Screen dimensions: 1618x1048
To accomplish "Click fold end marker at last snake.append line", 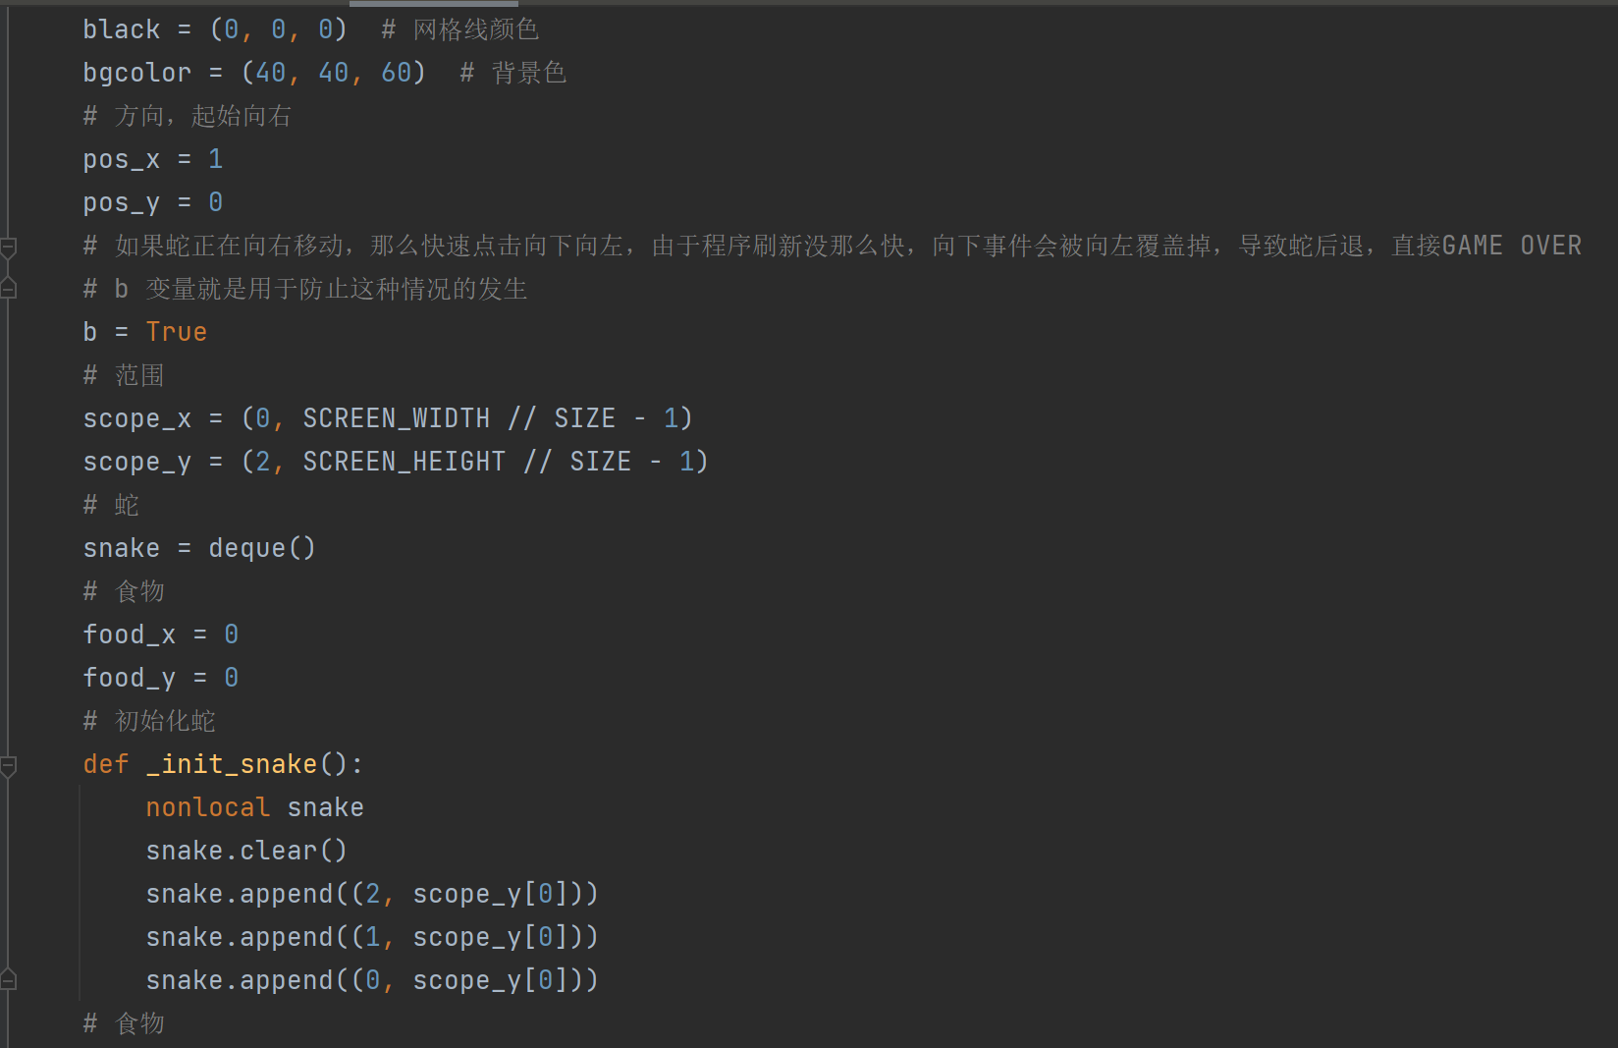I will (9, 980).
